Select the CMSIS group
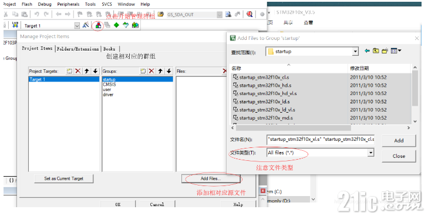Screen dimensions: 428x216 coord(109,85)
